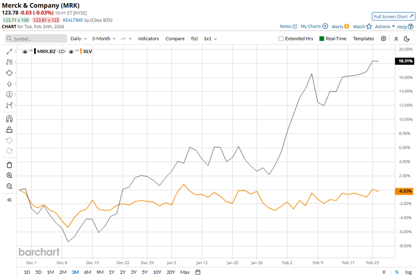Collapse the header with double up arrows
The image size is (419, 277).
pos(396,39)
